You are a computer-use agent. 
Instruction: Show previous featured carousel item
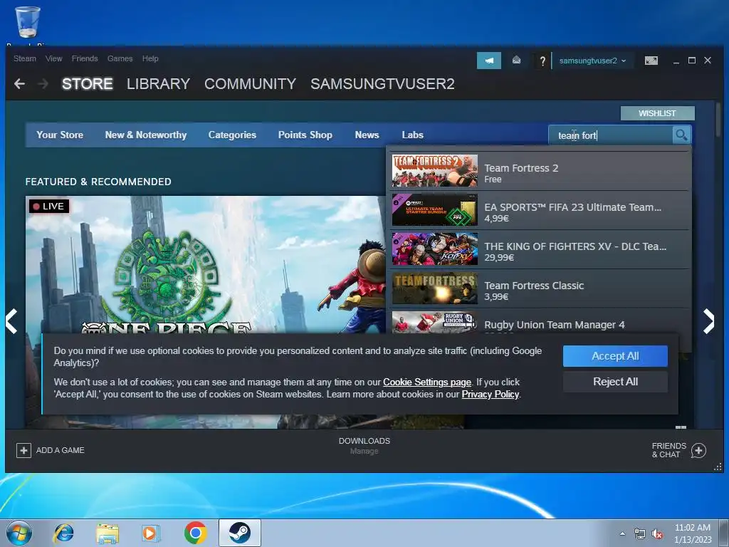pyautogui.click(x=11, y=321)
